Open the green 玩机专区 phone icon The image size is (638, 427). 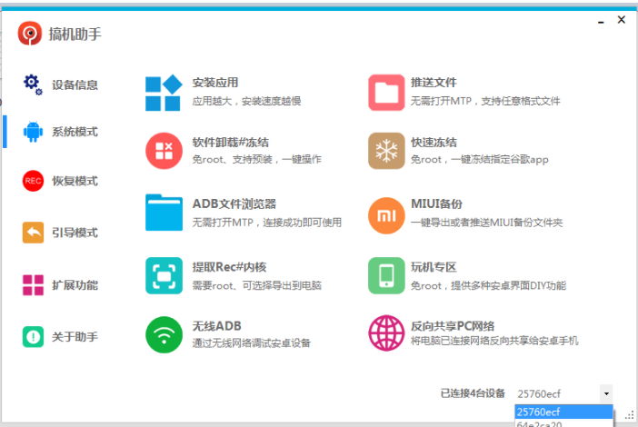tap(386, 275)
